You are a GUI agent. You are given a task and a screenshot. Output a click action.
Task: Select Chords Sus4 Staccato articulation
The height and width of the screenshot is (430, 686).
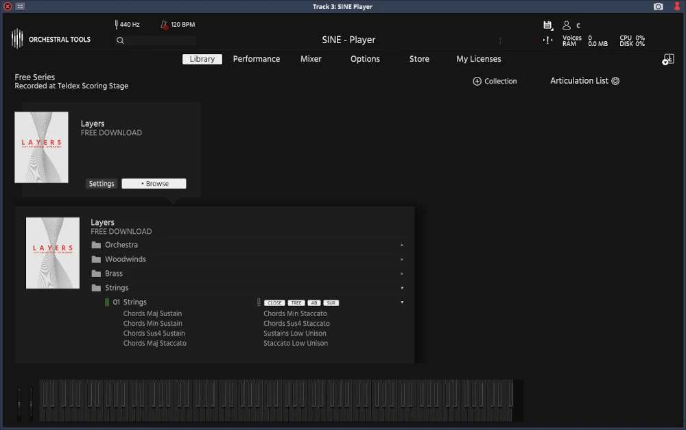tap(296, 324)
